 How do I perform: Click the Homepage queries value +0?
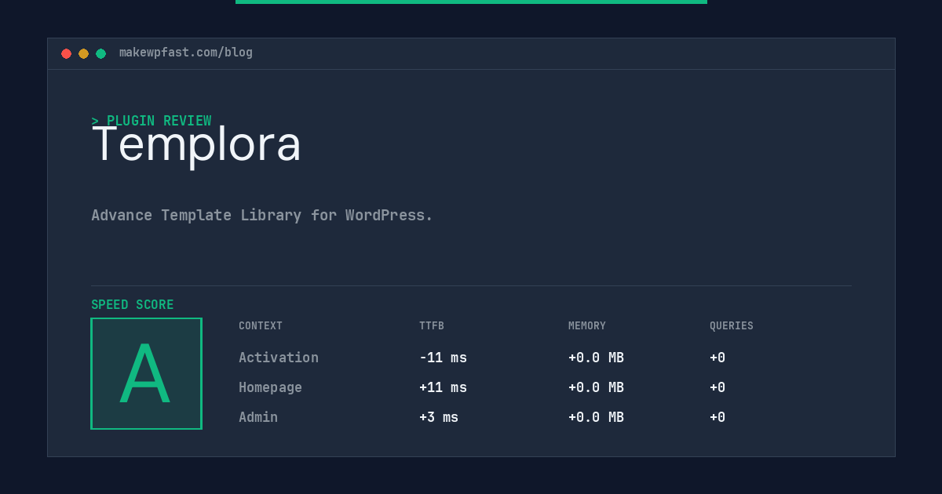pos(717,387)
